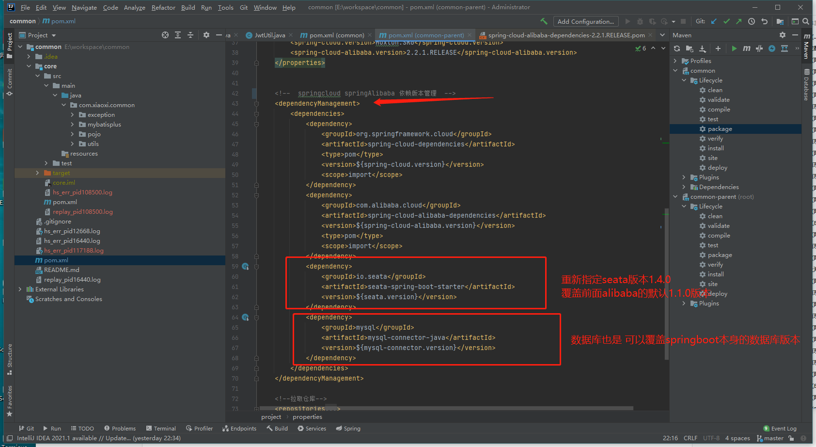Toggle fold marker at dependencyManagement line 43
Screen dimensions: 816x447
click(x=256, y=104)
